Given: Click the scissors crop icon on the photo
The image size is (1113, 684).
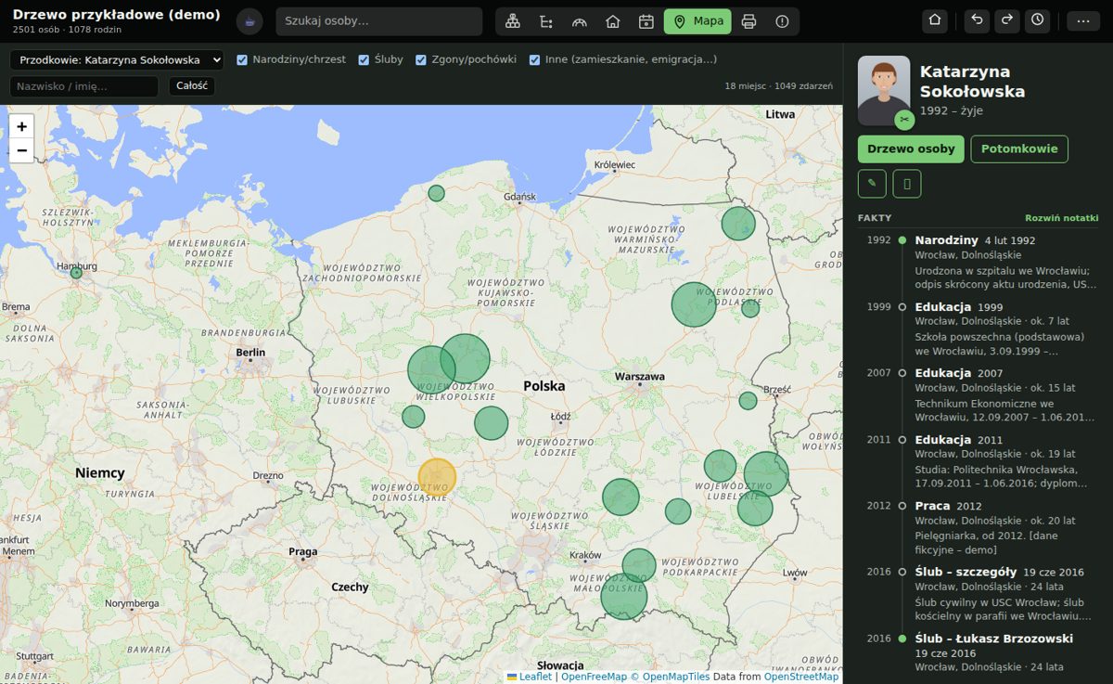Looking at the screenshot, I should (x=904, y=119).
